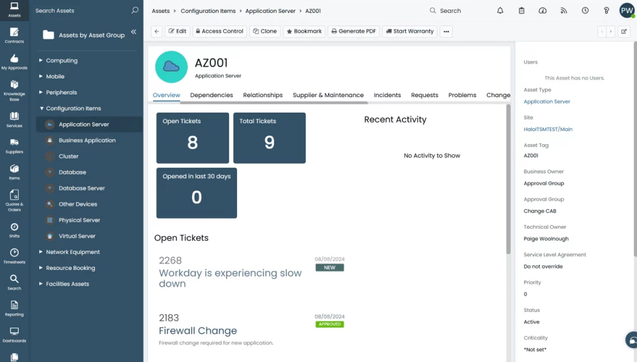637x362 pixels.
Task: Switch to the Dependencies tab
Action: coord(212,95)
